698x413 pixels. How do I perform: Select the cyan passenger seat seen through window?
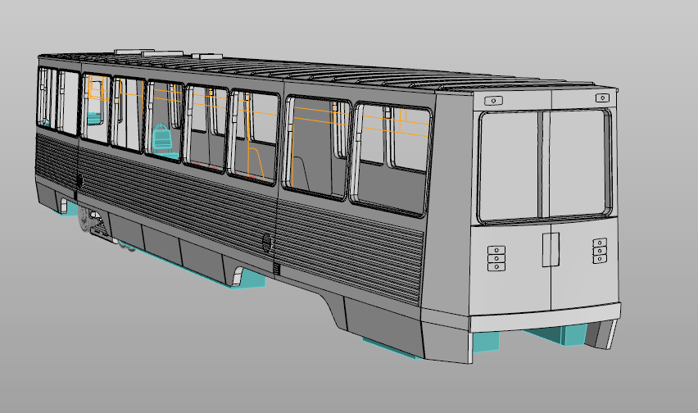(162, 138)
